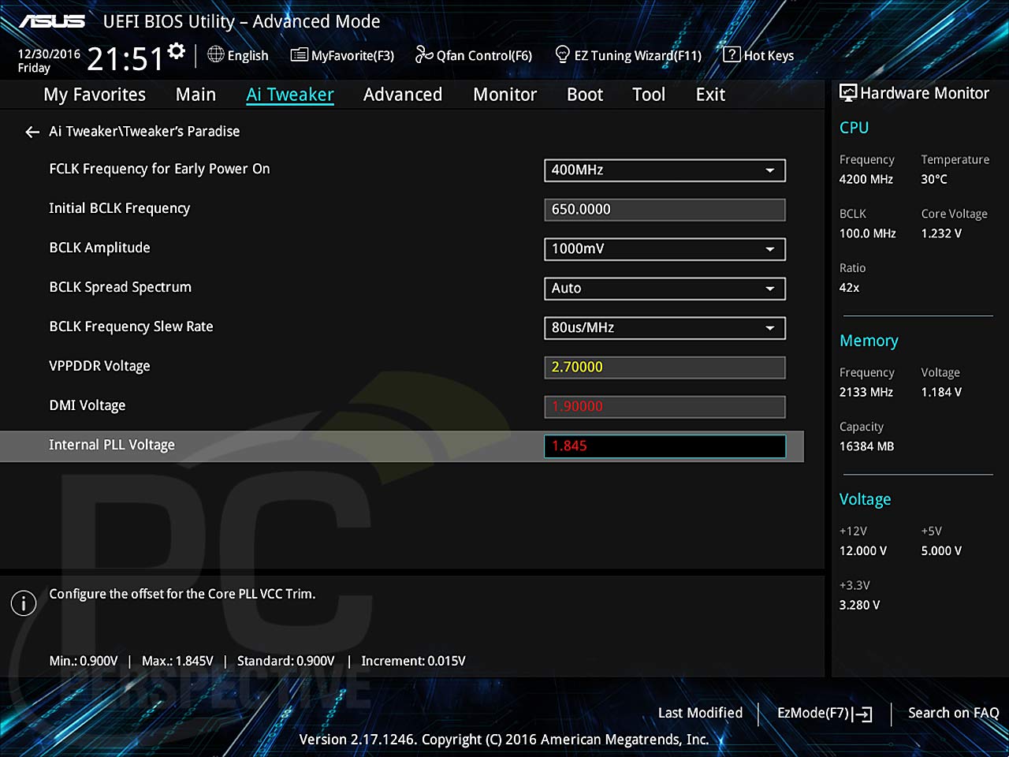The height and width of the screenshot is (757, 1009).
Task: Open the English language selector globe
Action: [237, 55]
